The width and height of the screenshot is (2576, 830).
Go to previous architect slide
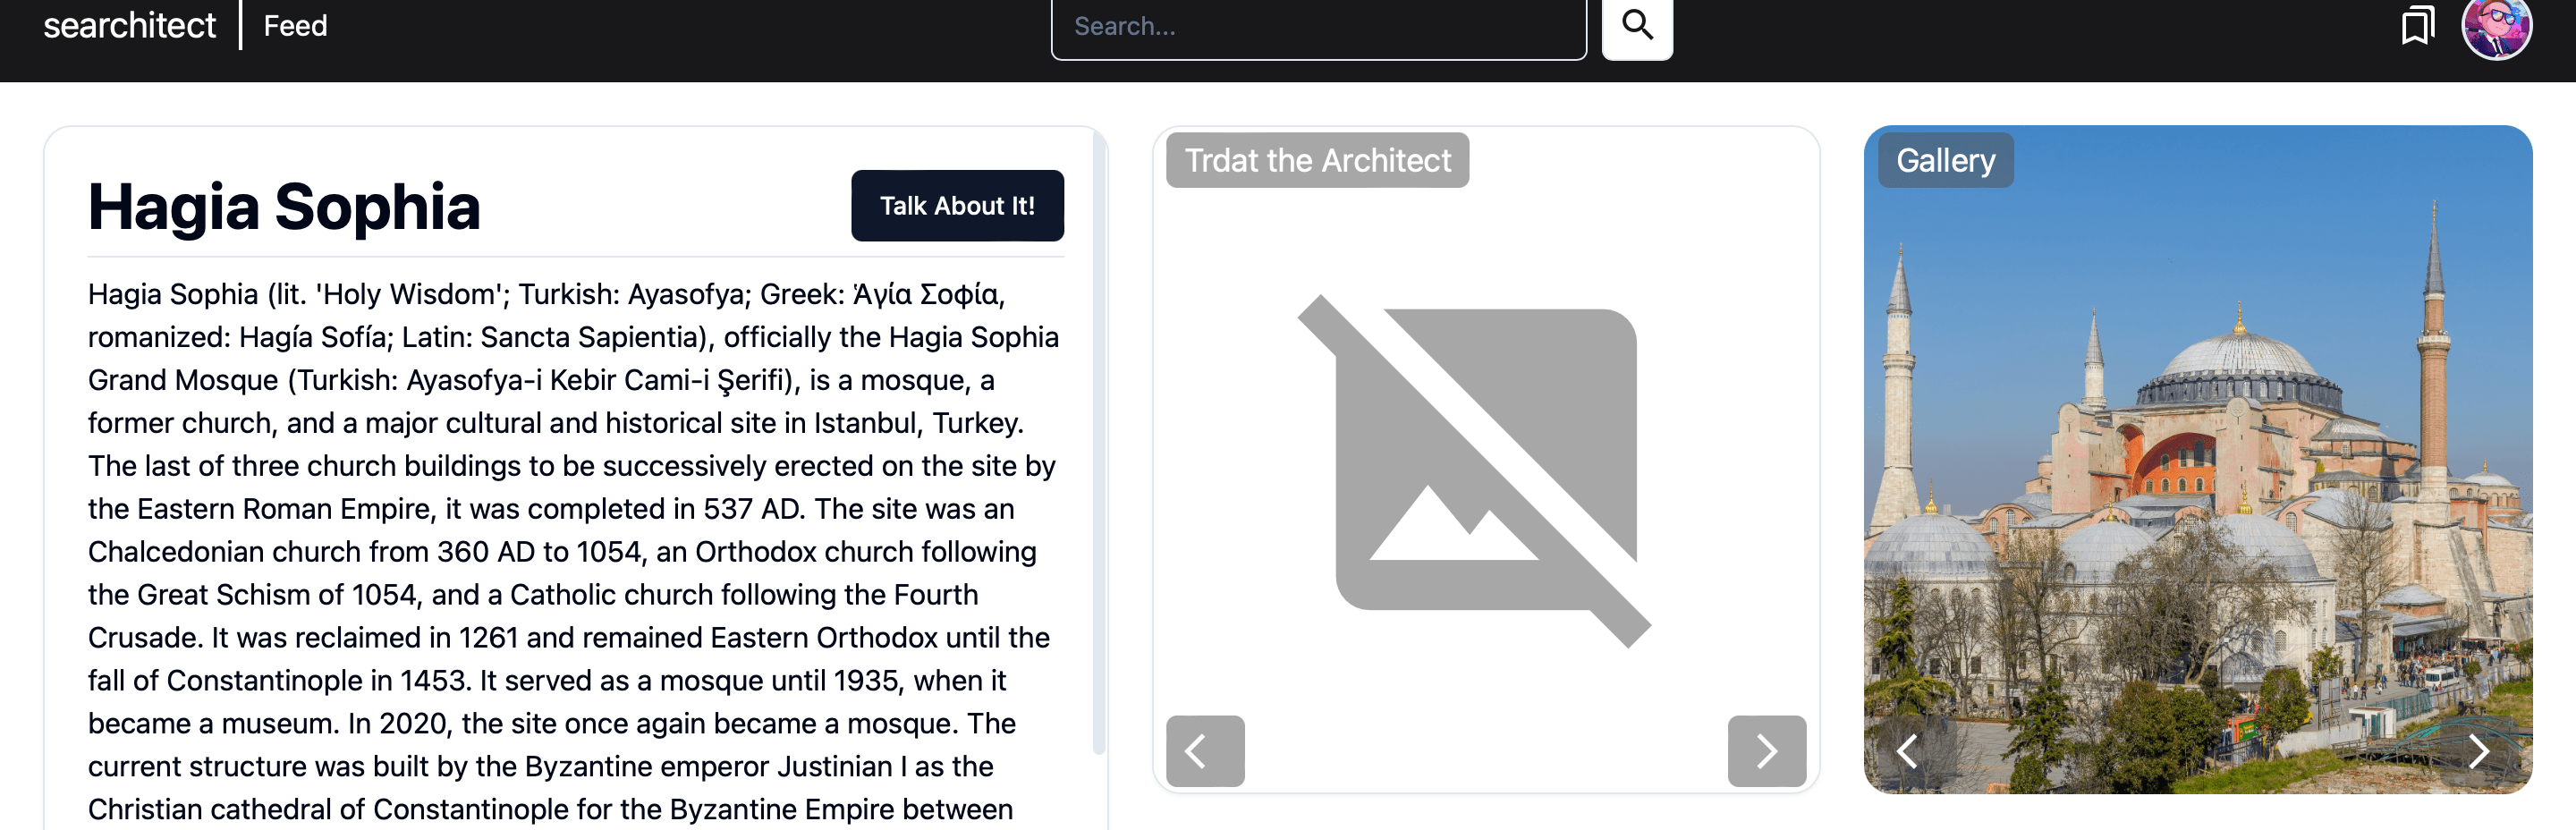tap(1205, 751)
